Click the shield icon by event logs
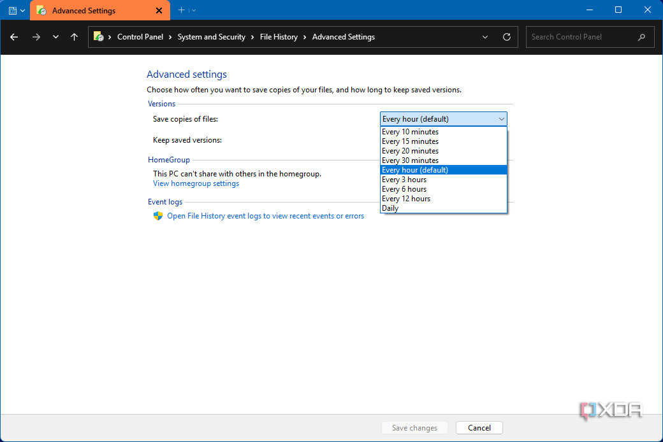This screenshot has height=442, width=663. coord(158,216)
